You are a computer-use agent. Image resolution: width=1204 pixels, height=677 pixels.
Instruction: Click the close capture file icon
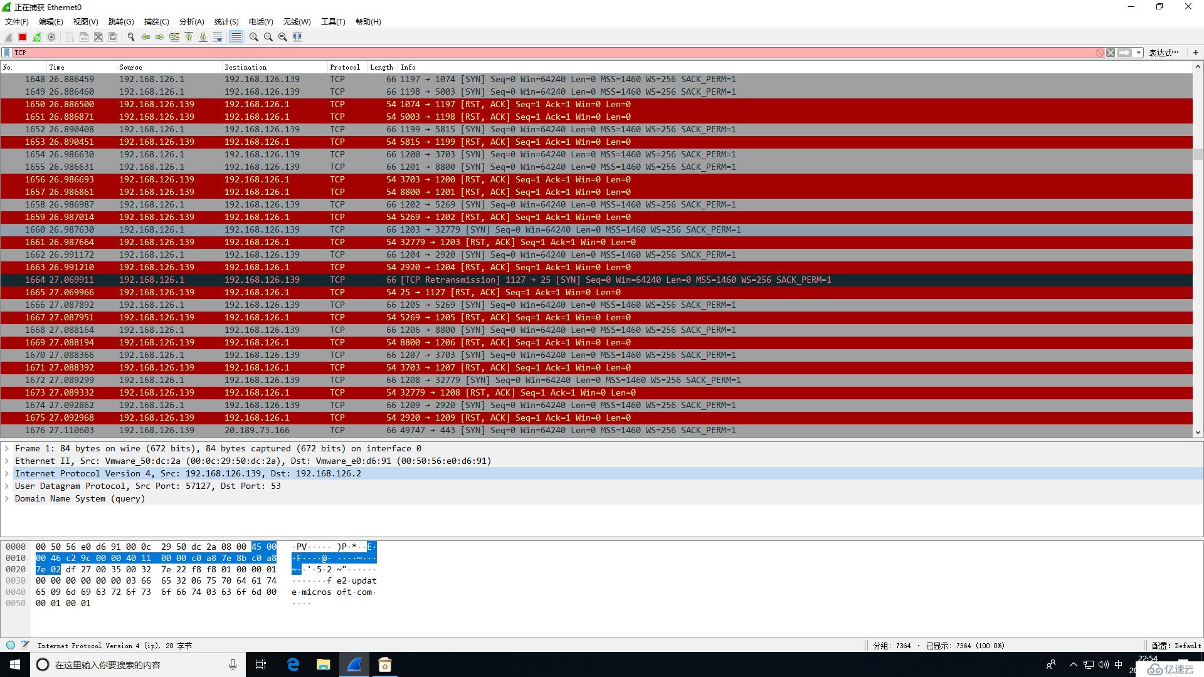point(98,37)
